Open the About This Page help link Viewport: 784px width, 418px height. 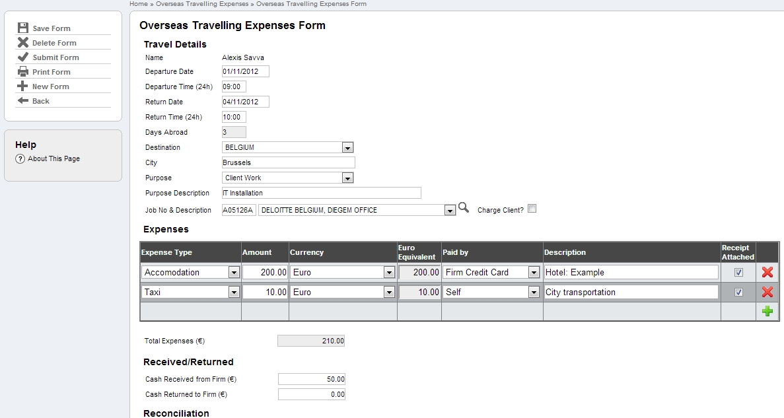point(54,159)
